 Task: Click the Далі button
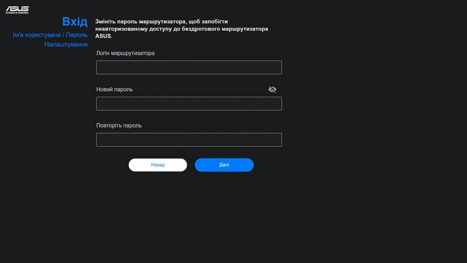[x=224, y=165]
